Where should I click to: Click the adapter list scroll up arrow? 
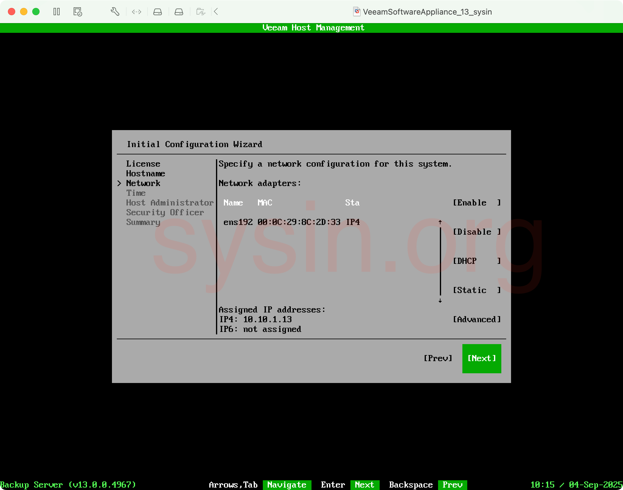[x=440, y=222]
